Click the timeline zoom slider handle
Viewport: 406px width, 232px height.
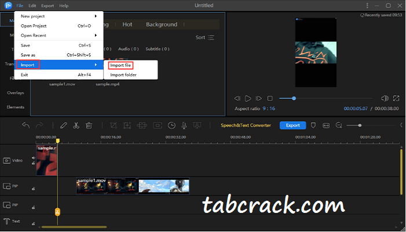pos(360,126)
